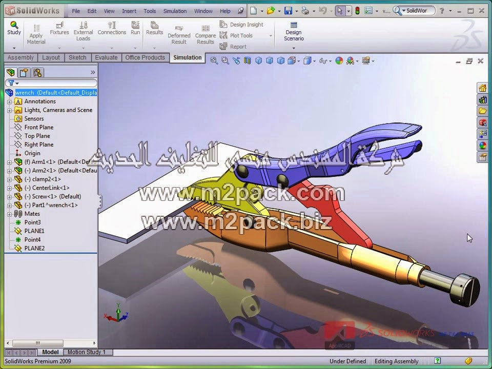The height and width of the screenshot is (369, 492).
Task: Open the Design Scenario tool
Action: (x=294, y=31)
